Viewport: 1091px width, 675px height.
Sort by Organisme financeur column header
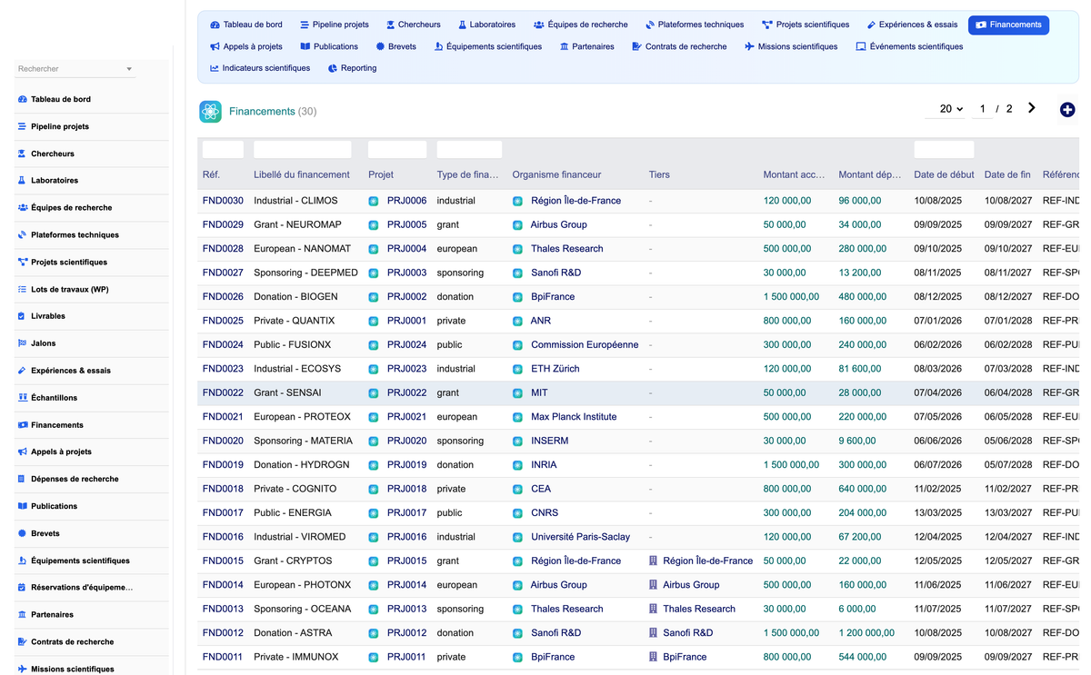pos(556,174)
